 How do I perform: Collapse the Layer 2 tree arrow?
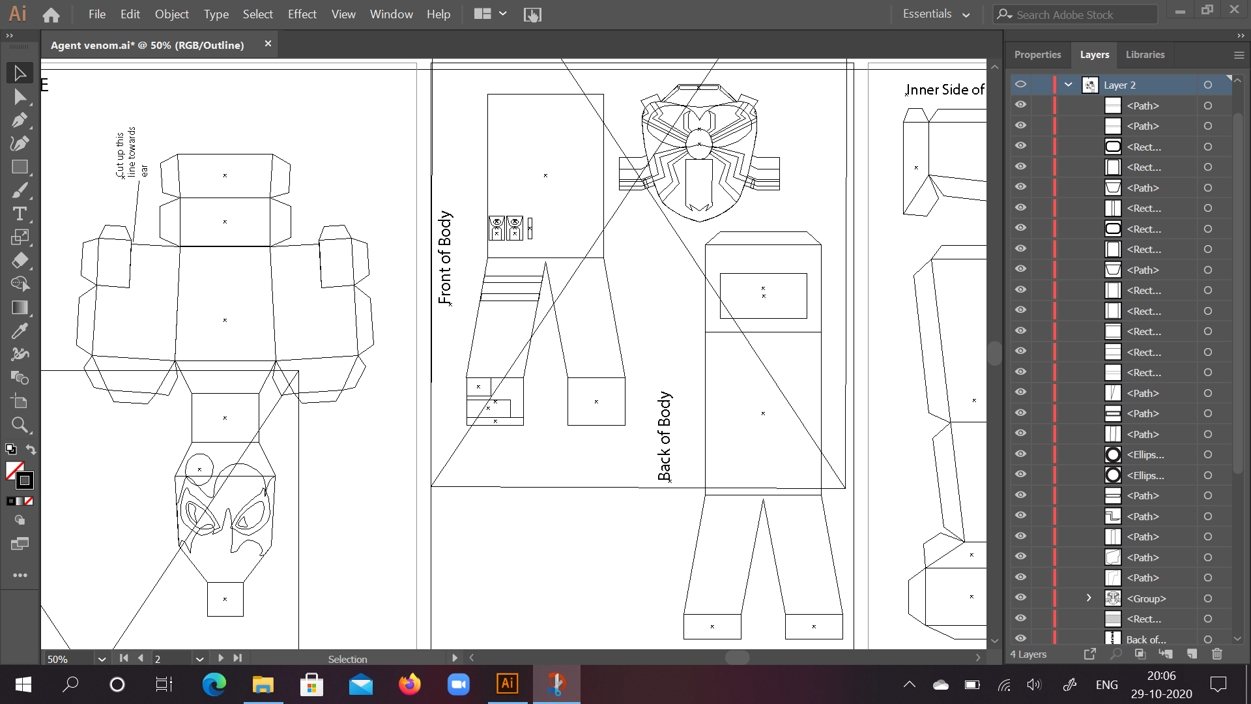point(1069,85)
